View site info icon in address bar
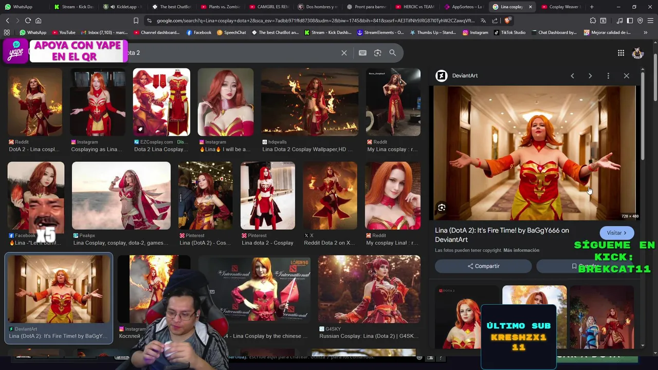Screen dimensions: 658x370 [x=149, y=21]
